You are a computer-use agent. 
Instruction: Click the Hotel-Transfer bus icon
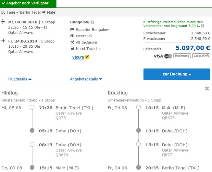tap(72, 49)
